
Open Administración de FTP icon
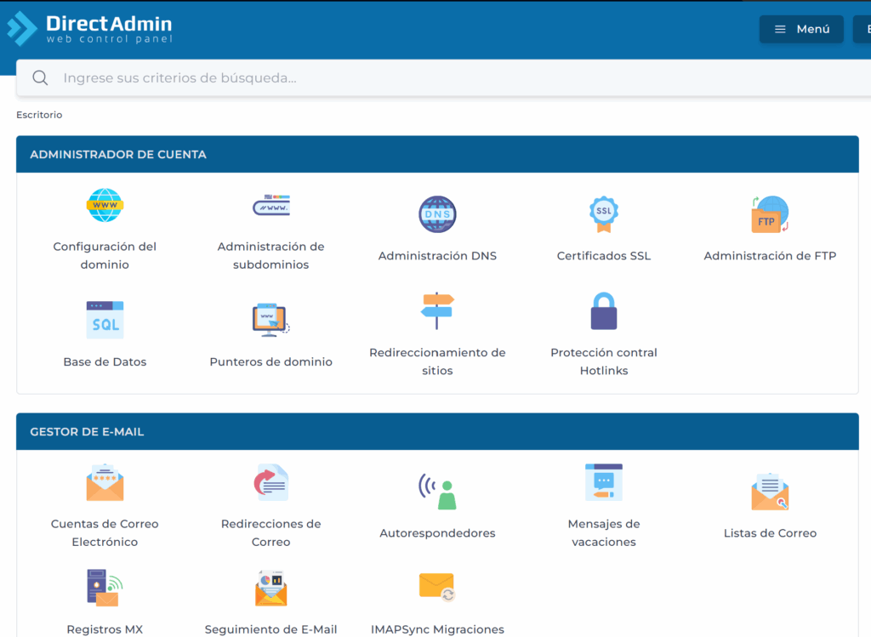pyautogui.click(x=770, y=214)
